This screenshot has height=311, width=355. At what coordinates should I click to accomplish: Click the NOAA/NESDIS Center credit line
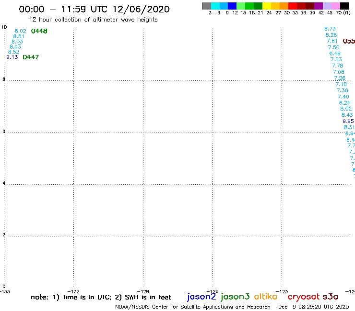click(x=193, y=307)
